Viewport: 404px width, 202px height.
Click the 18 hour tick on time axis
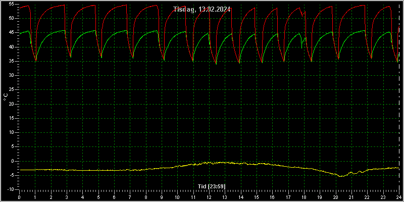coord(304,197)
